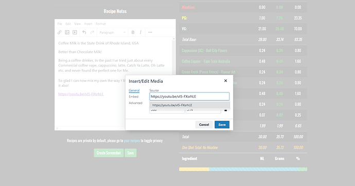Click the redo arrow icon
The image size is (355, 186).
point(92,32)
